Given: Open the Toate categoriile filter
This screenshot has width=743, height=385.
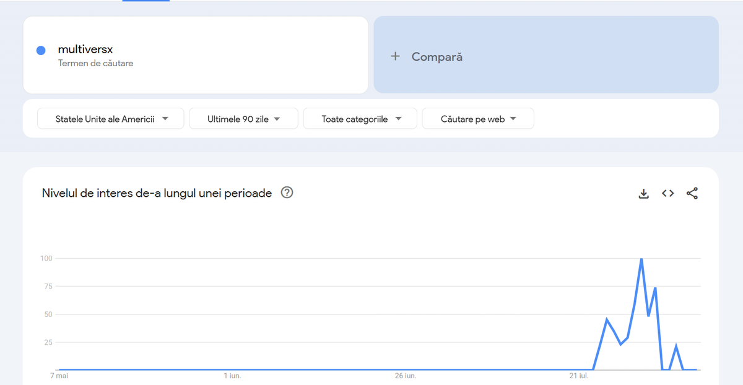Looking at the screenshot, I should 360,119.
